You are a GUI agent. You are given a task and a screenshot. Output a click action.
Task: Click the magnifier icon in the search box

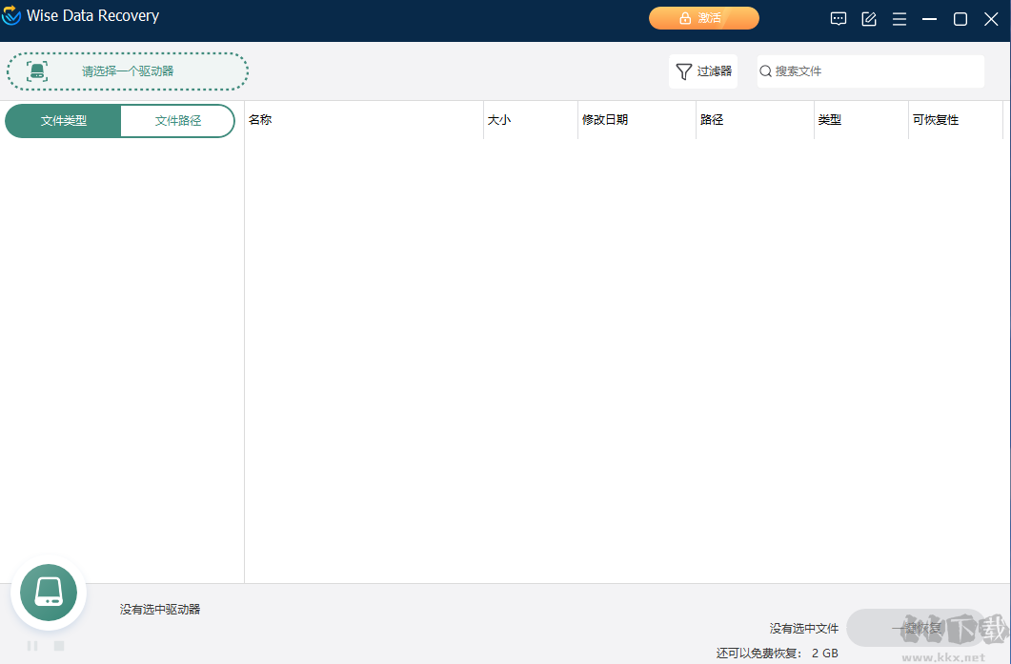766,70
